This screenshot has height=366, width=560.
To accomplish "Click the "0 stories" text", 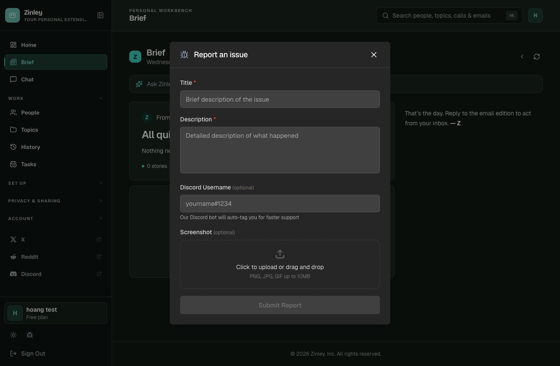I will point(157,166).
